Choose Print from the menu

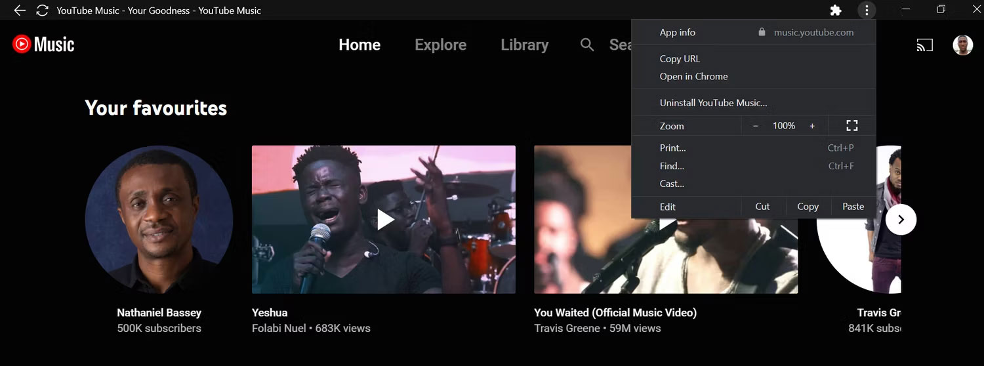pyautogui.click(x=753, y=148)
